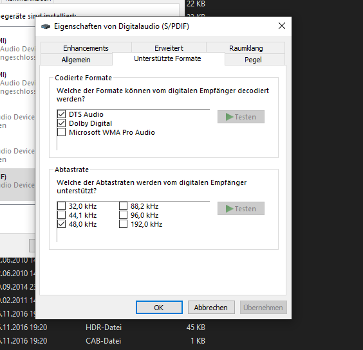Viewport: 363px width, 350px height.
Task: Open the Raumklang tab
Action: click(x=246, y=48)
